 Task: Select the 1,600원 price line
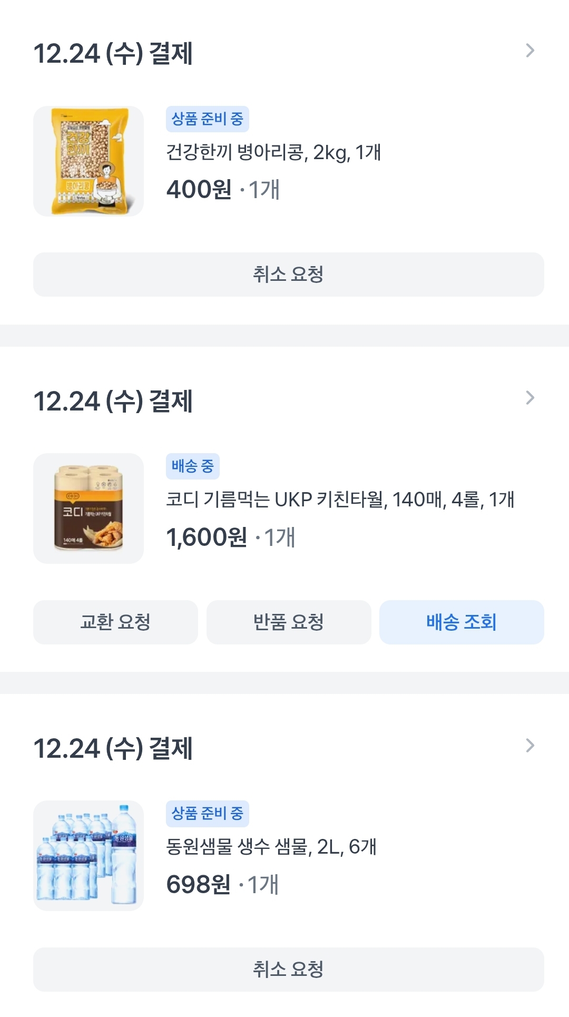[231, 537]
